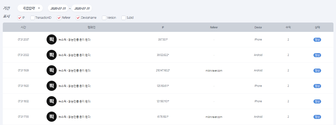Click the Referer column header

pyautogui.click(x=214, y=27)
